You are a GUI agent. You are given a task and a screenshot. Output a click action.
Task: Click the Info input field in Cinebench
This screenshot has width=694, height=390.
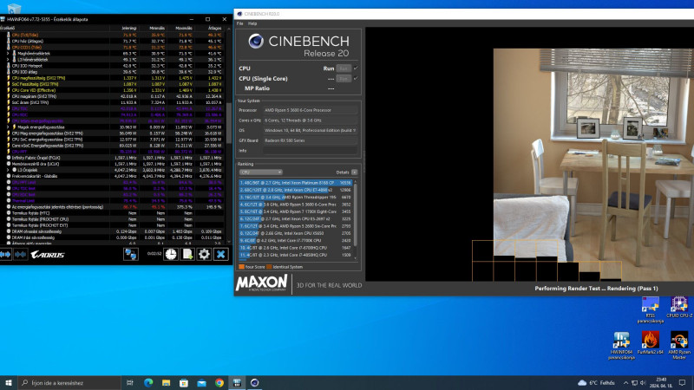tap(310, 151)
